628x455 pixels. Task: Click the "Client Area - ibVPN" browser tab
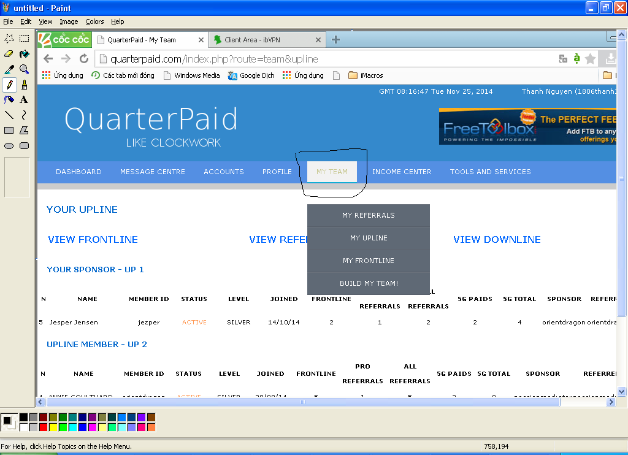coord(266,40)
